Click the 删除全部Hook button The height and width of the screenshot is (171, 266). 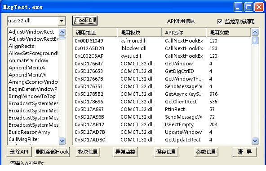52,152
